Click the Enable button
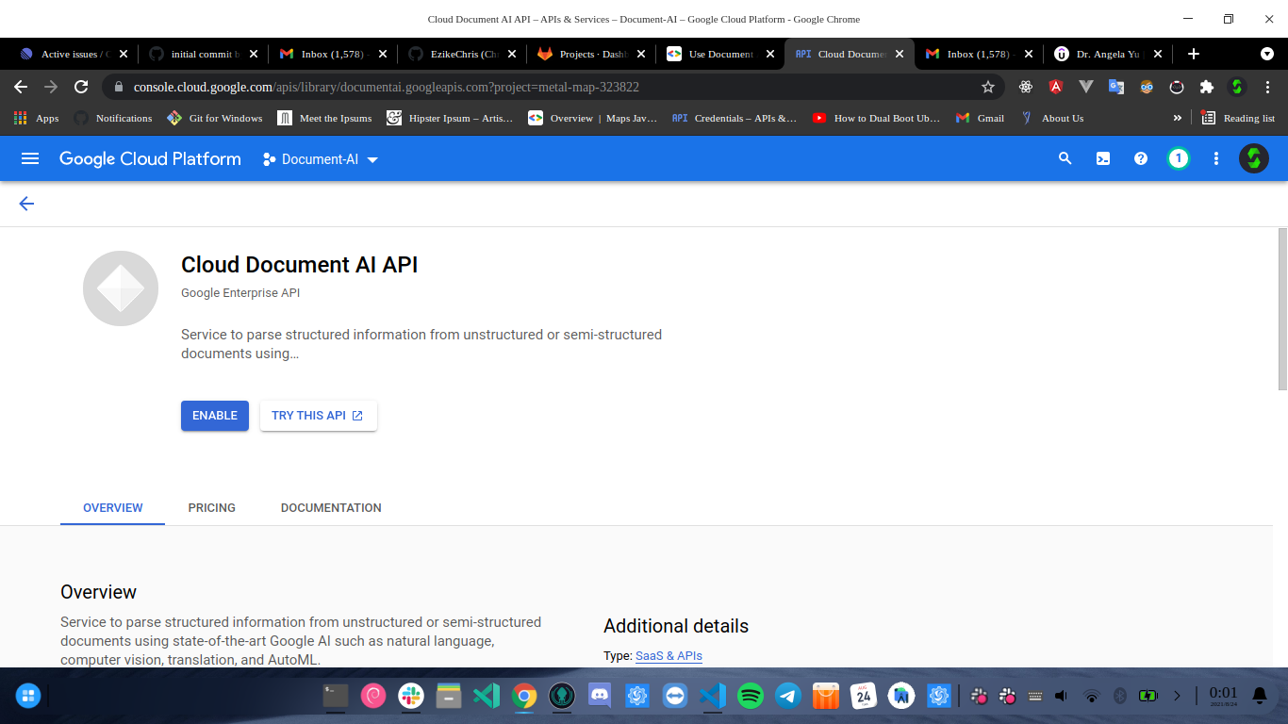This screenshot has width=1288, height=724. pyautogui.click(x=215, y=416)
